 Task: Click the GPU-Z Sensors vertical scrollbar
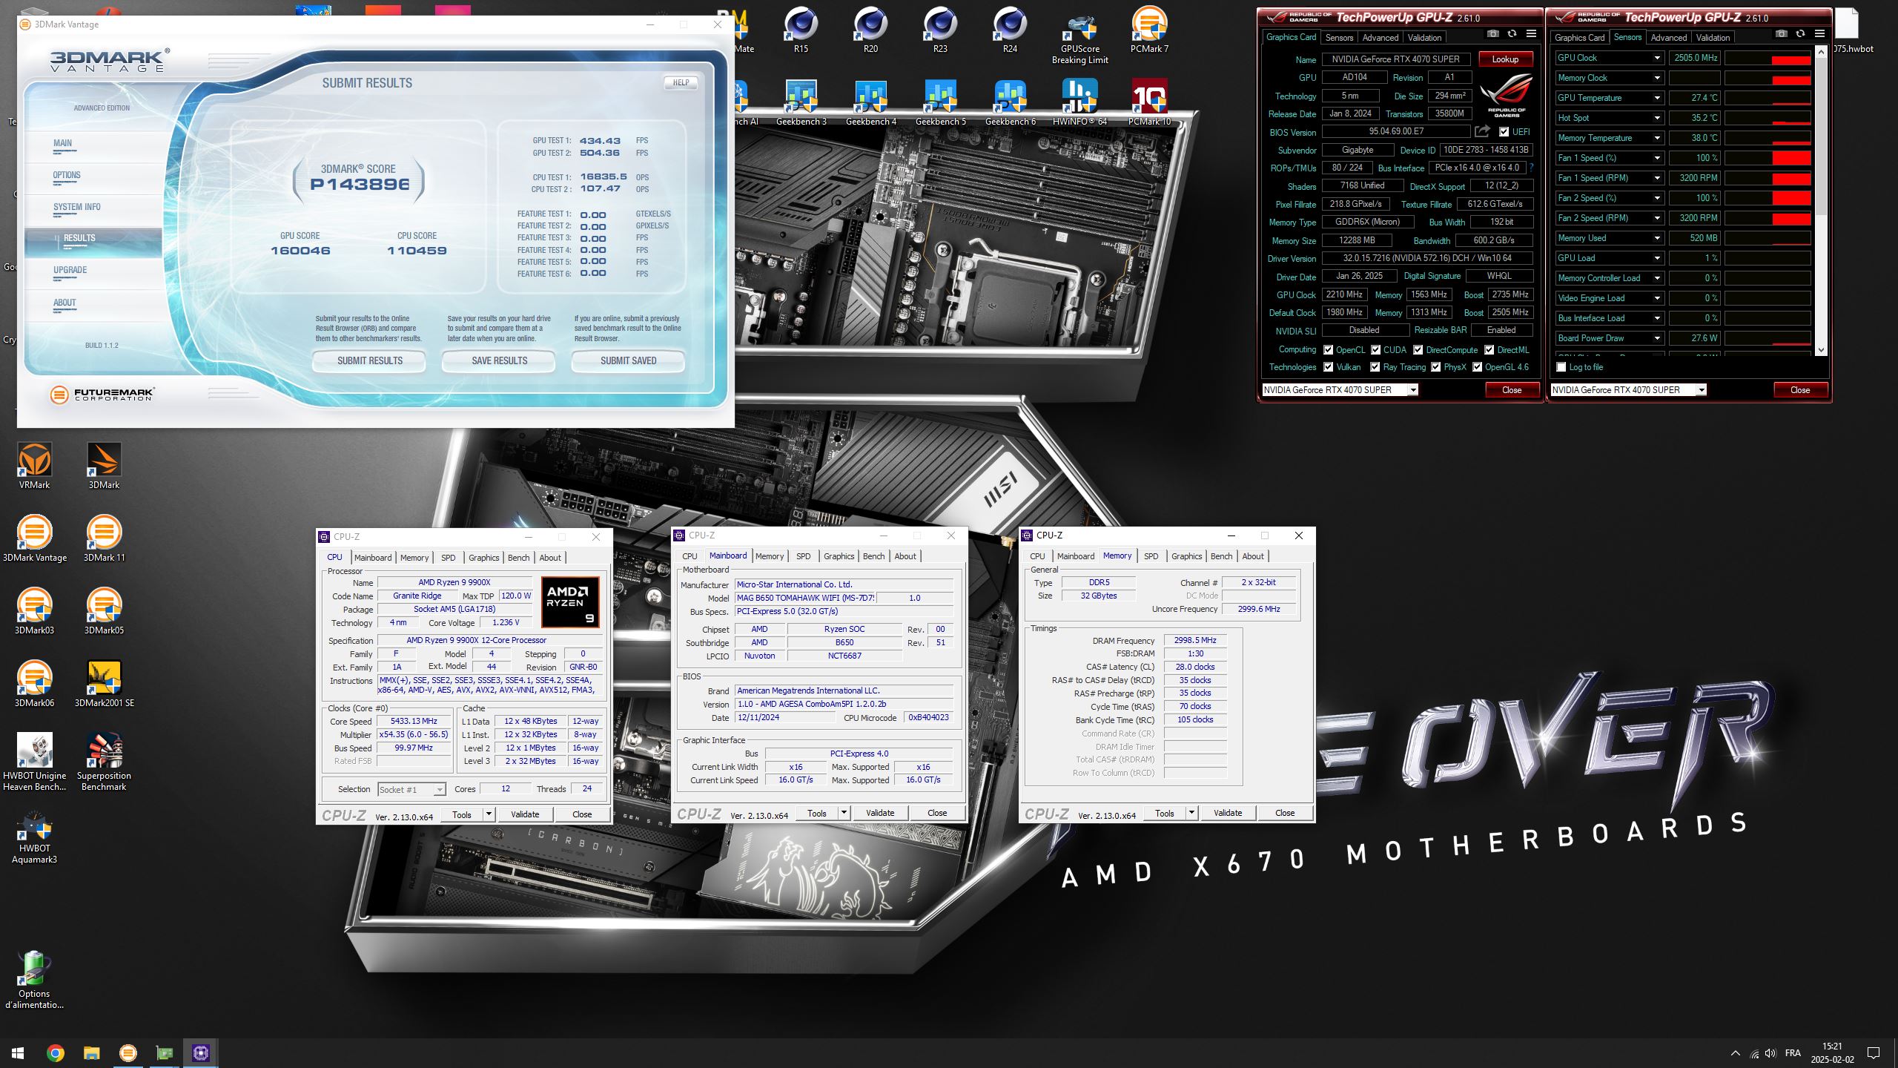coord(1821,200)
